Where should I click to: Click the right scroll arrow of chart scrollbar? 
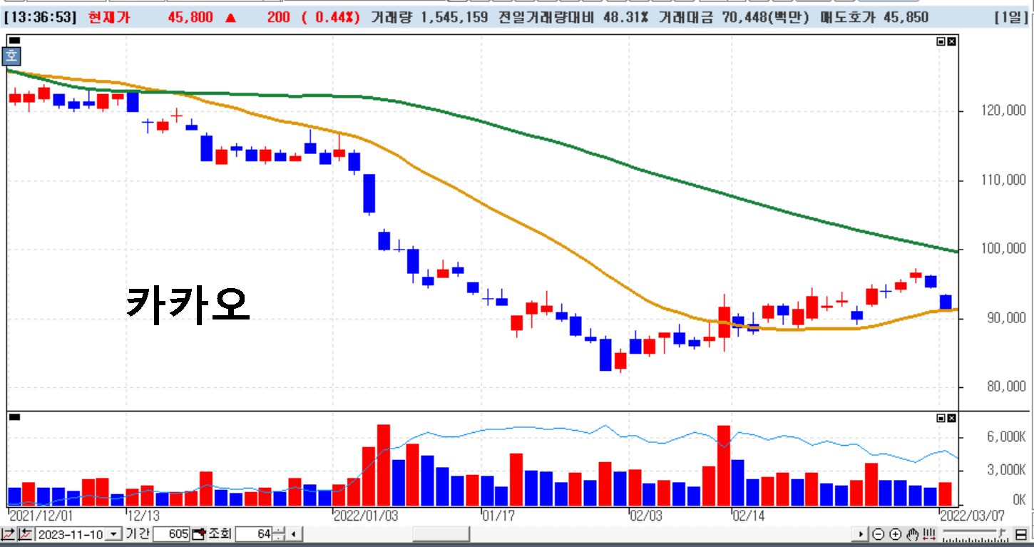pyautogui.click(x=861, y=534)
